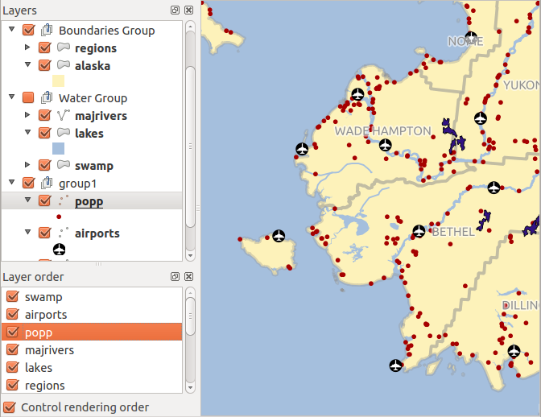This screenshot has width=541, height=417.
Task: Toggle visibility of alaska layer
Action: point(45,66)
